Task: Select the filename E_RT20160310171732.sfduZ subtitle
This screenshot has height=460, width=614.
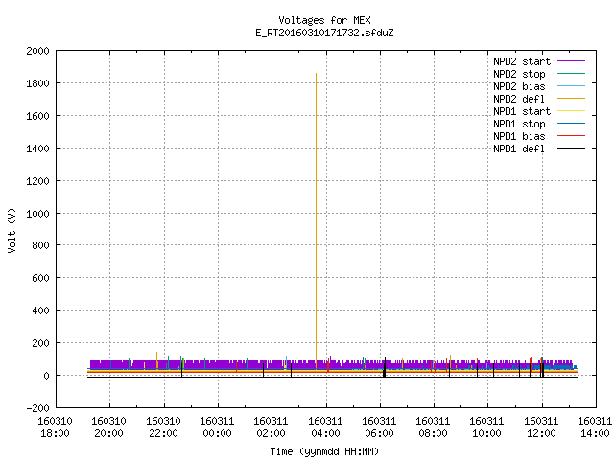Action: (x=324, y=33)
